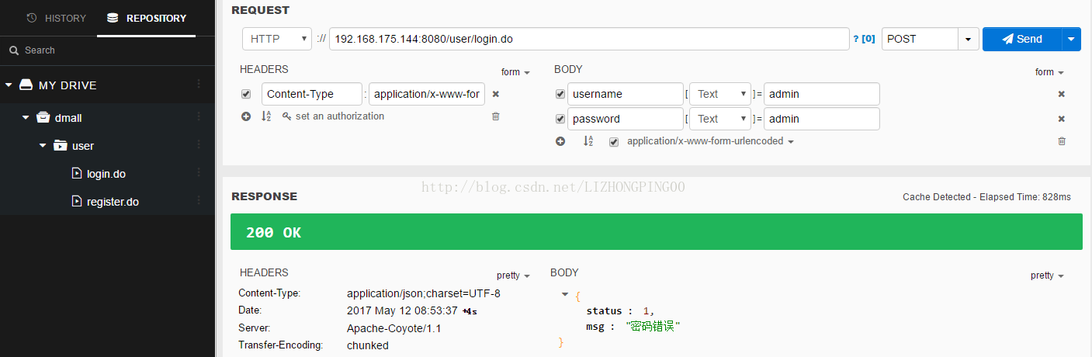Image resolution: width=1092 pixels, height=357 pixels.
Task: Open the password Text type dropdown
Action: coord(720,119)
